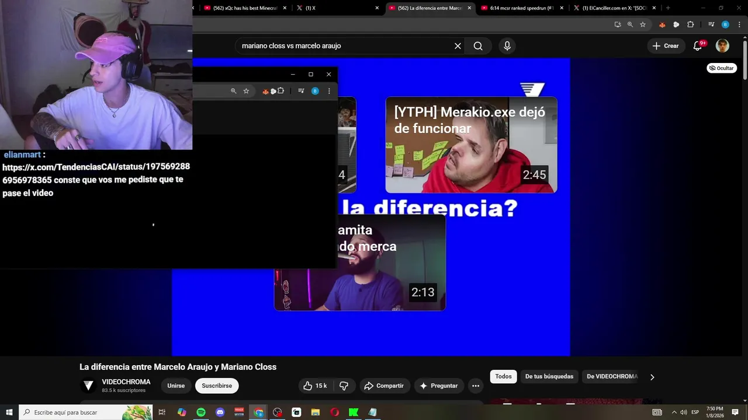This screenshot has height=420, width=748.
Task: Open the end-screen video card lasting 2:13
Action: tap(360, 262)
